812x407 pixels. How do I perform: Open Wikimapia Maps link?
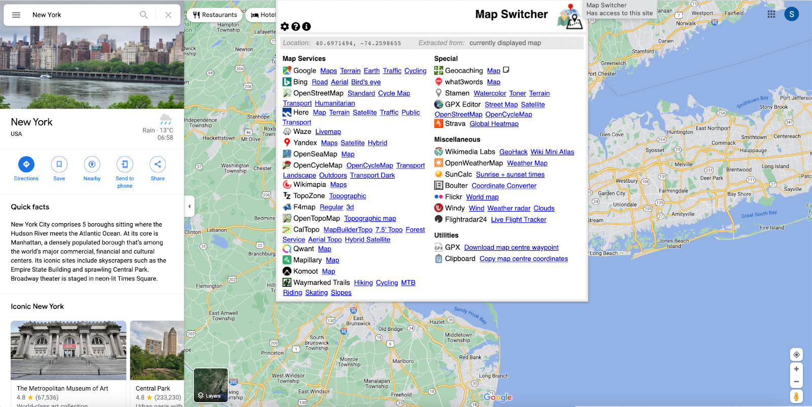tap(339, 185)
